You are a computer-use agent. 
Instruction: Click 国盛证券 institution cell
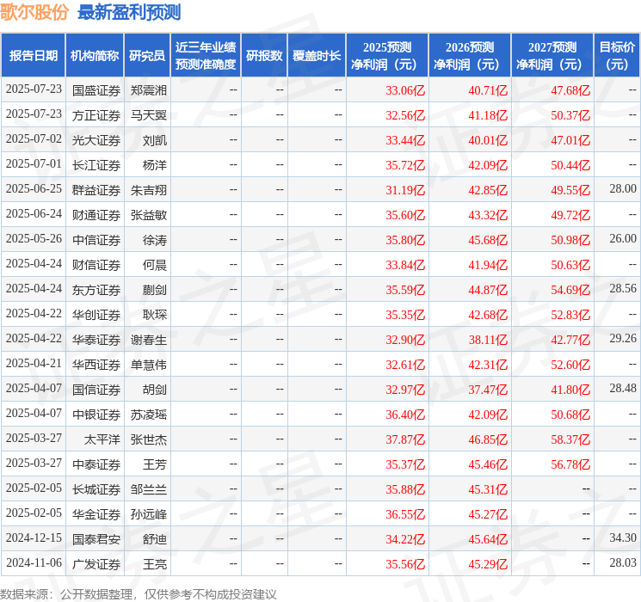click(x=96, y=90)
